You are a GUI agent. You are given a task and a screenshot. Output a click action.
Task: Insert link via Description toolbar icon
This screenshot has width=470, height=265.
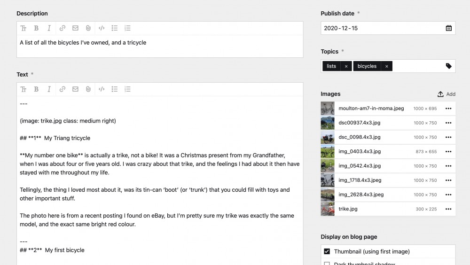click(x=63, y=28)
